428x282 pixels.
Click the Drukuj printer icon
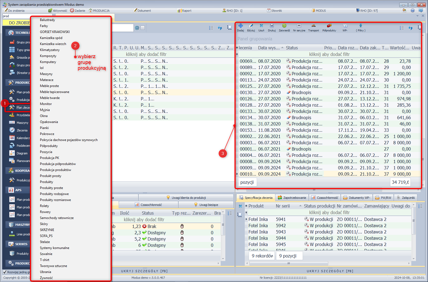point(272,26)
